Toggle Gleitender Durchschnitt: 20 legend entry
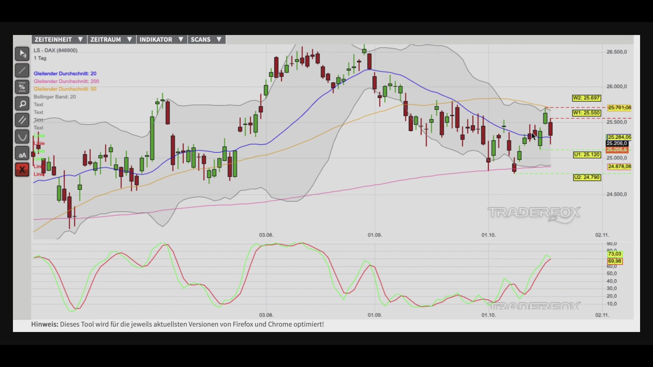This screenshot has width=653, height=367. tap(65, 73)
